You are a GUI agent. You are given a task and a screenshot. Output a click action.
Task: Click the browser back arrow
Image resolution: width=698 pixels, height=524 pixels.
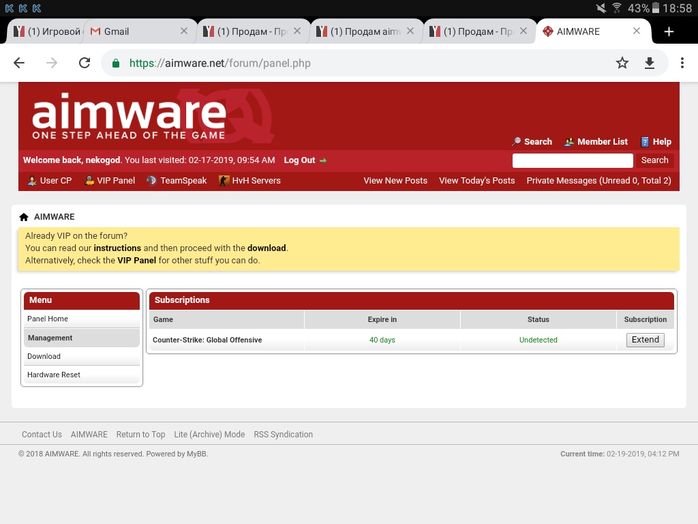19,63
